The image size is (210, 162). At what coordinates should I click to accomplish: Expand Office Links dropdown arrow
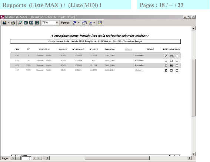tap(79, 23)
